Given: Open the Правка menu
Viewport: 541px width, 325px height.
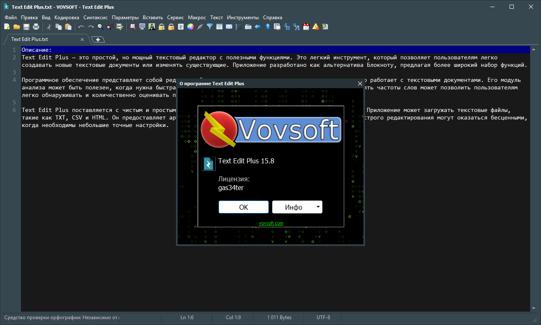Looking at the screenshot, I should click(29, 18).
